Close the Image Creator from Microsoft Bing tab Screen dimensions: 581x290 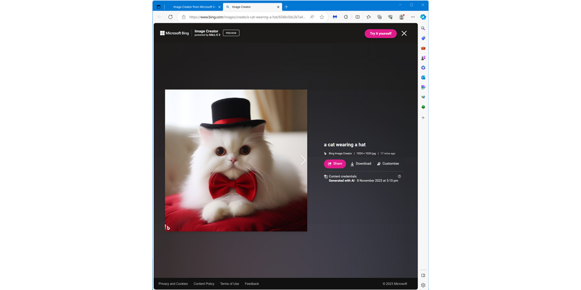pyautogui.click(x=219, y=7)
